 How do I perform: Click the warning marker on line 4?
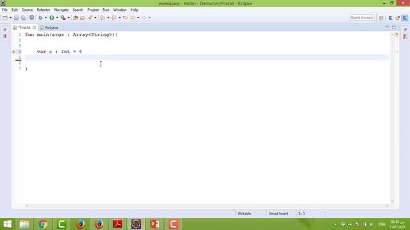click(13, 52)
